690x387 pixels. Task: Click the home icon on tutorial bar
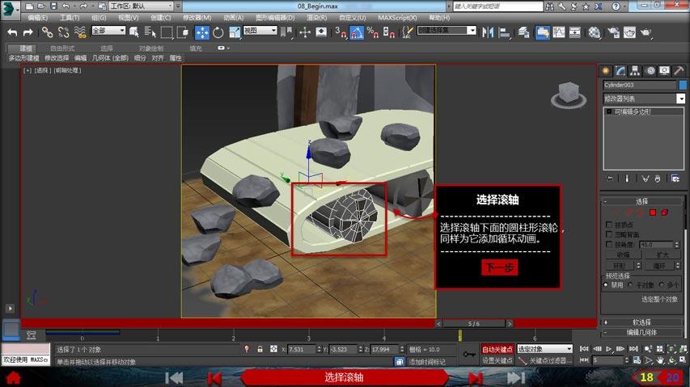point(13,377)
